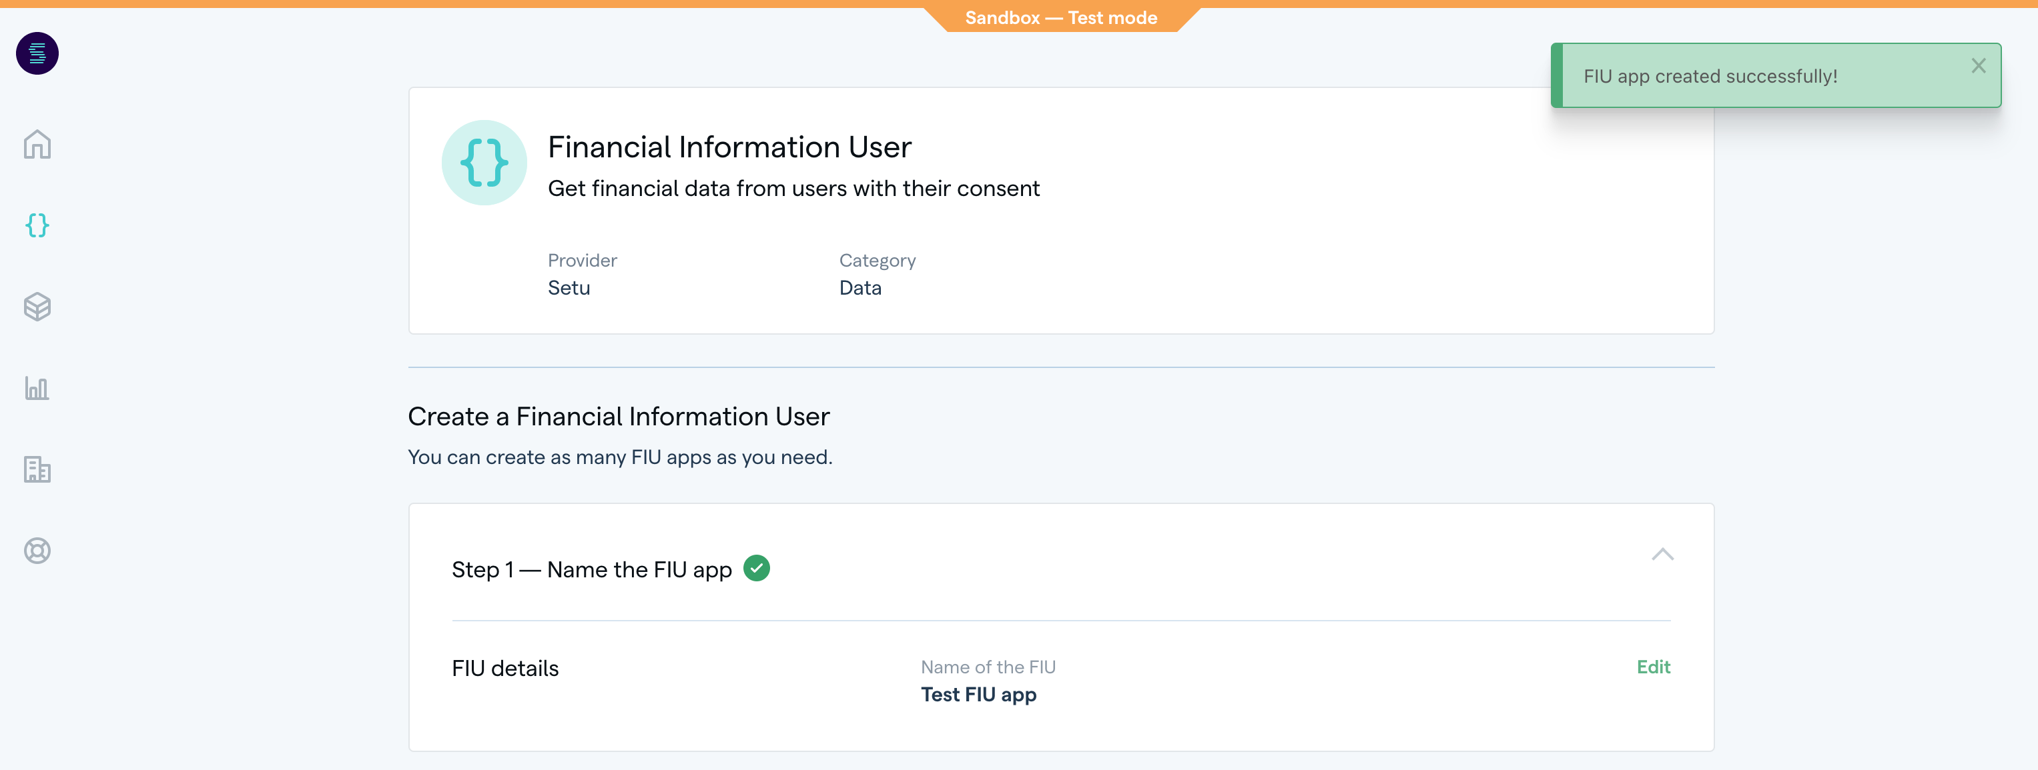Click the Step 1 Name the FIU app title
Image resolution: width=2038 pixels, height=770 pixels.
(x=591, y=569)
